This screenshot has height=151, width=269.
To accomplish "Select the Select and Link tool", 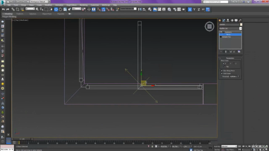I will (x=13, y=9).
